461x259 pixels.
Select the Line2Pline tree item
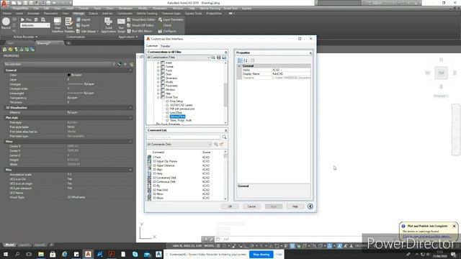point(176,113)
